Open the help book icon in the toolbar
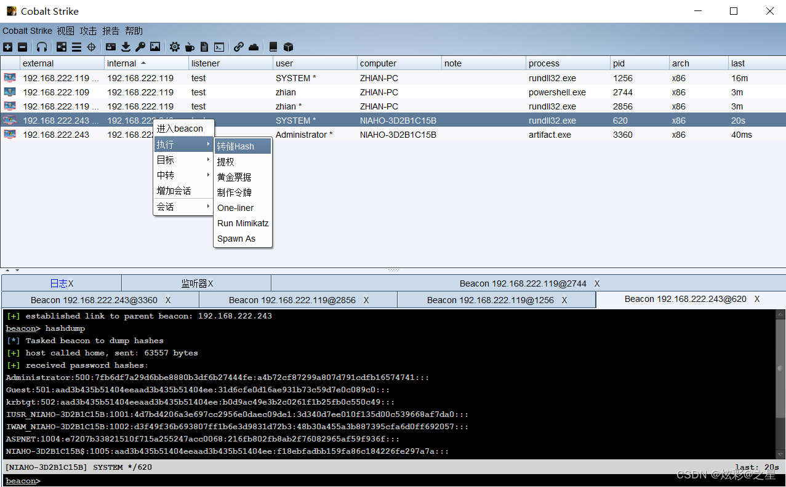This screenshot has height=487, width=786. (x=273, y=47)
